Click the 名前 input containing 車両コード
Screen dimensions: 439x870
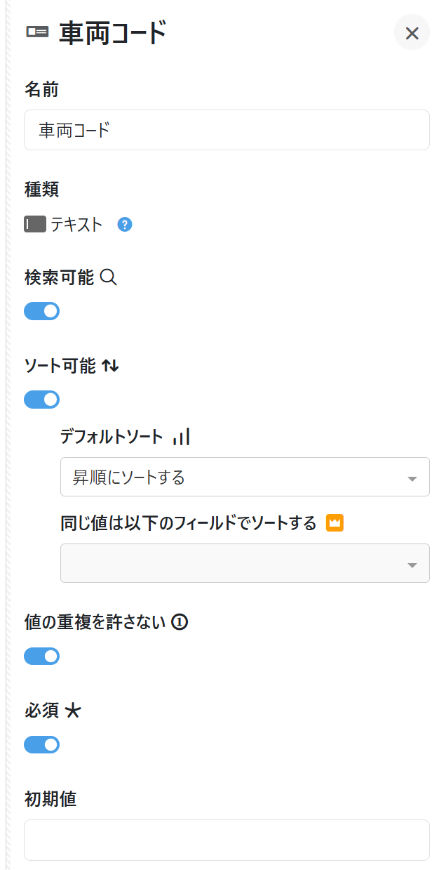point(227,130)
